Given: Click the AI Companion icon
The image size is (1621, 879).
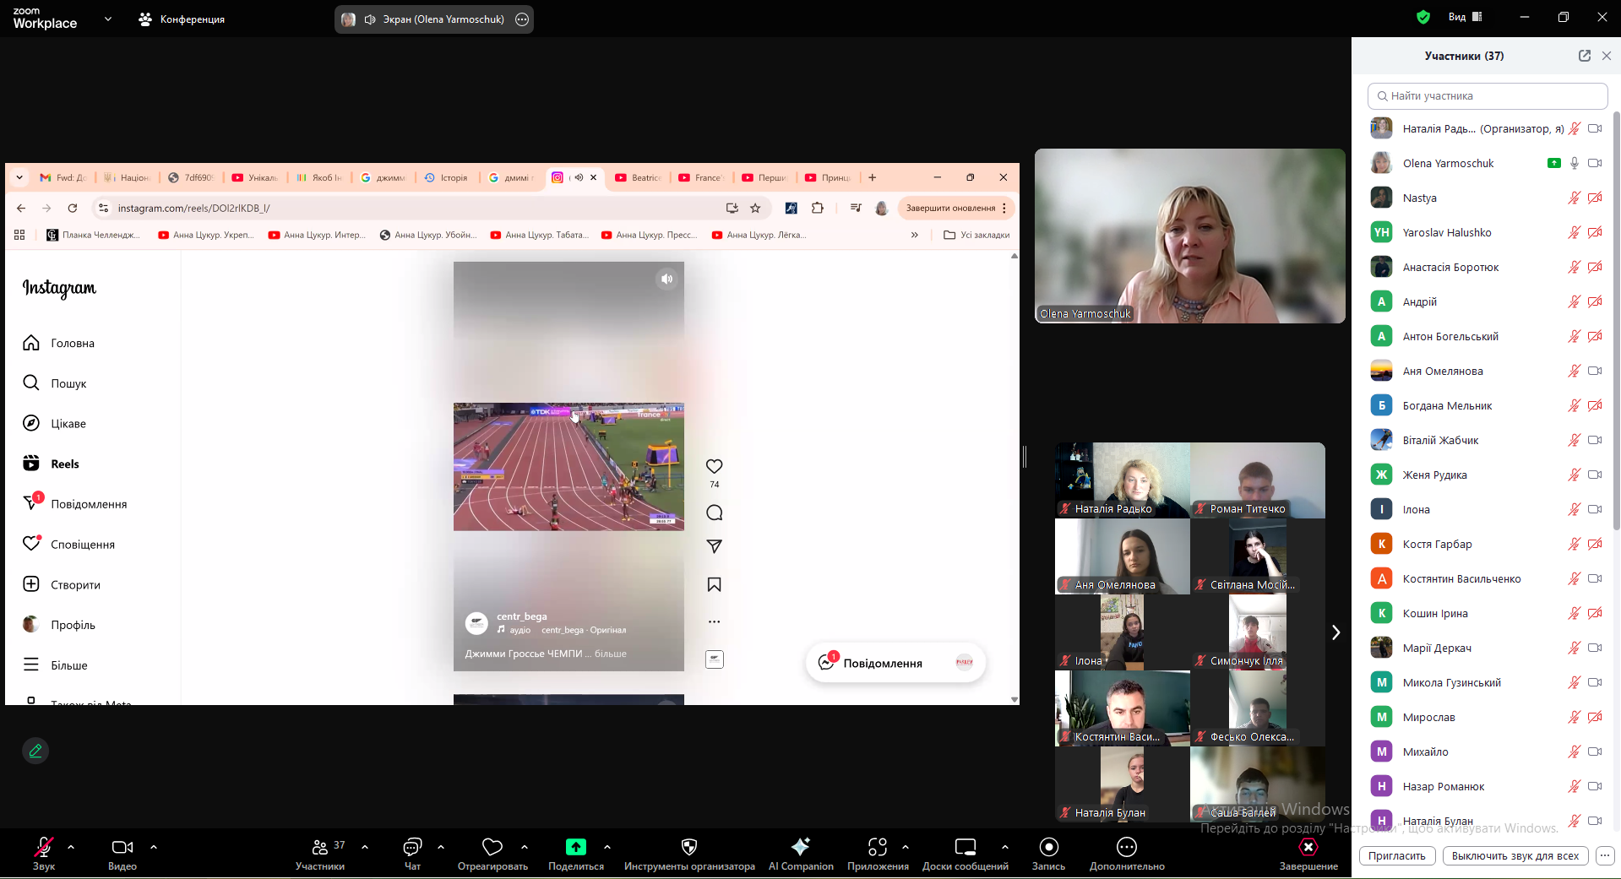Looking at the screenshot, I should click(x=800, y=848).
